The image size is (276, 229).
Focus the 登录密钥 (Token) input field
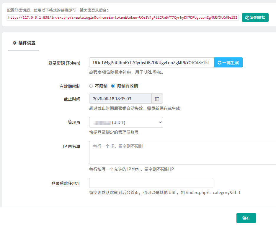pos(151,62)
